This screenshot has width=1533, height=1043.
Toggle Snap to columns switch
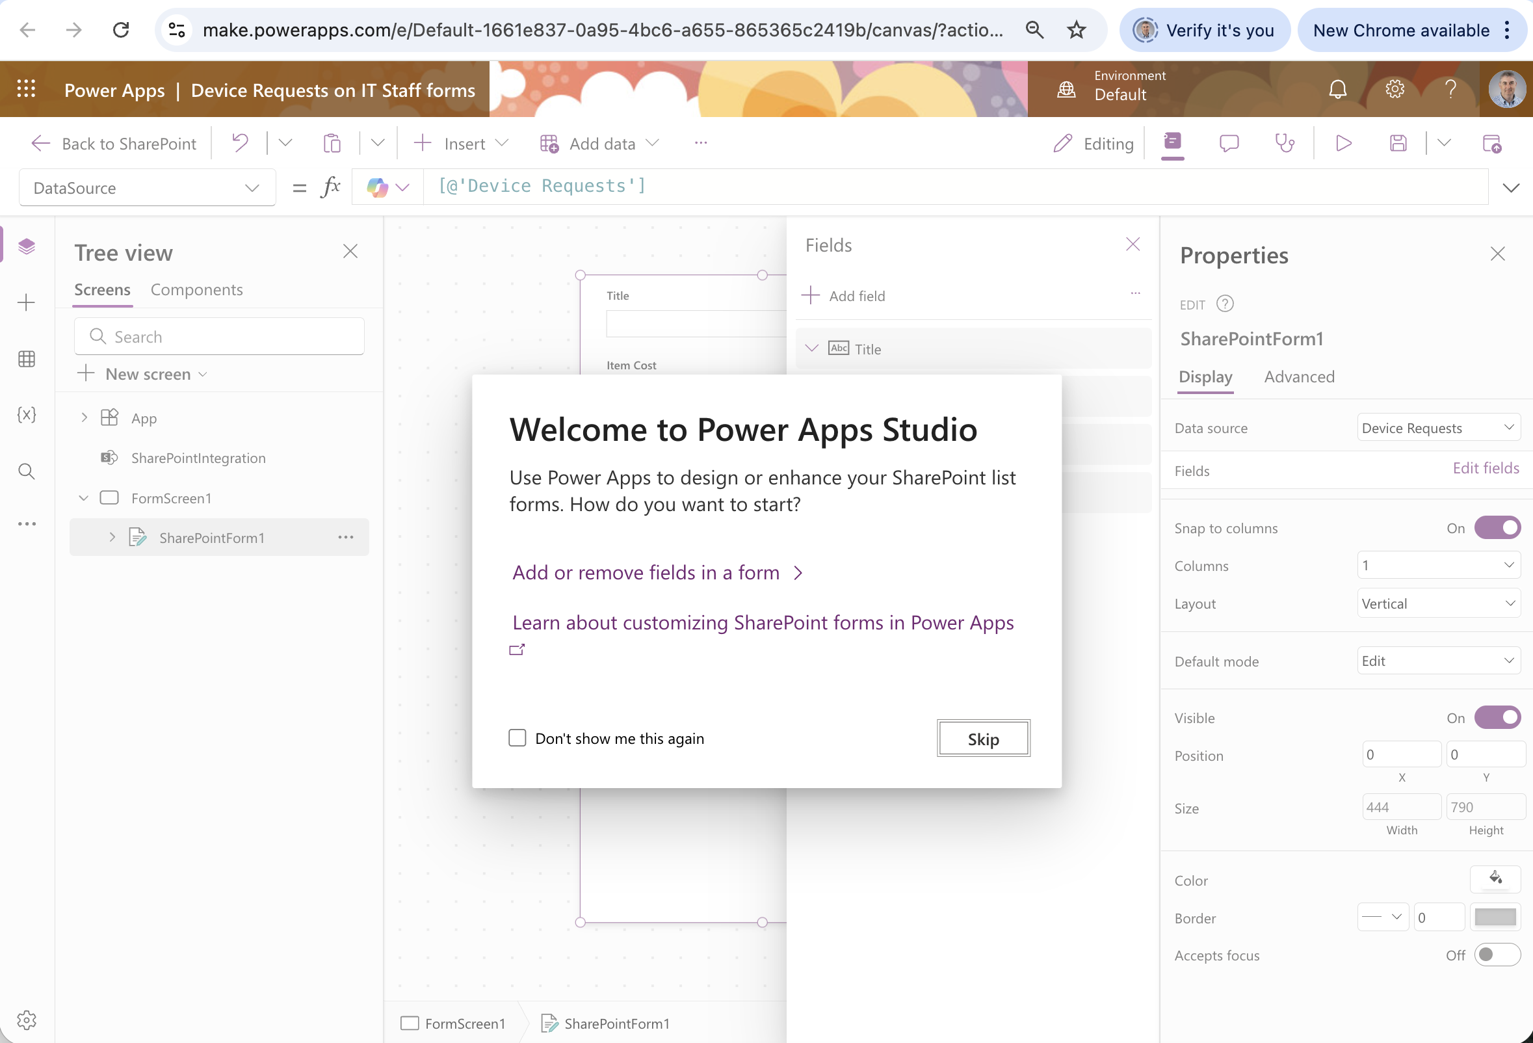click(1497, 527)
